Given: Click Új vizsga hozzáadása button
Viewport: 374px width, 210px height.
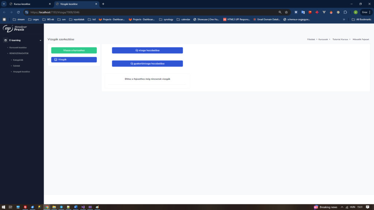Looking at the screenshot, I should click(x=147, y=50).
